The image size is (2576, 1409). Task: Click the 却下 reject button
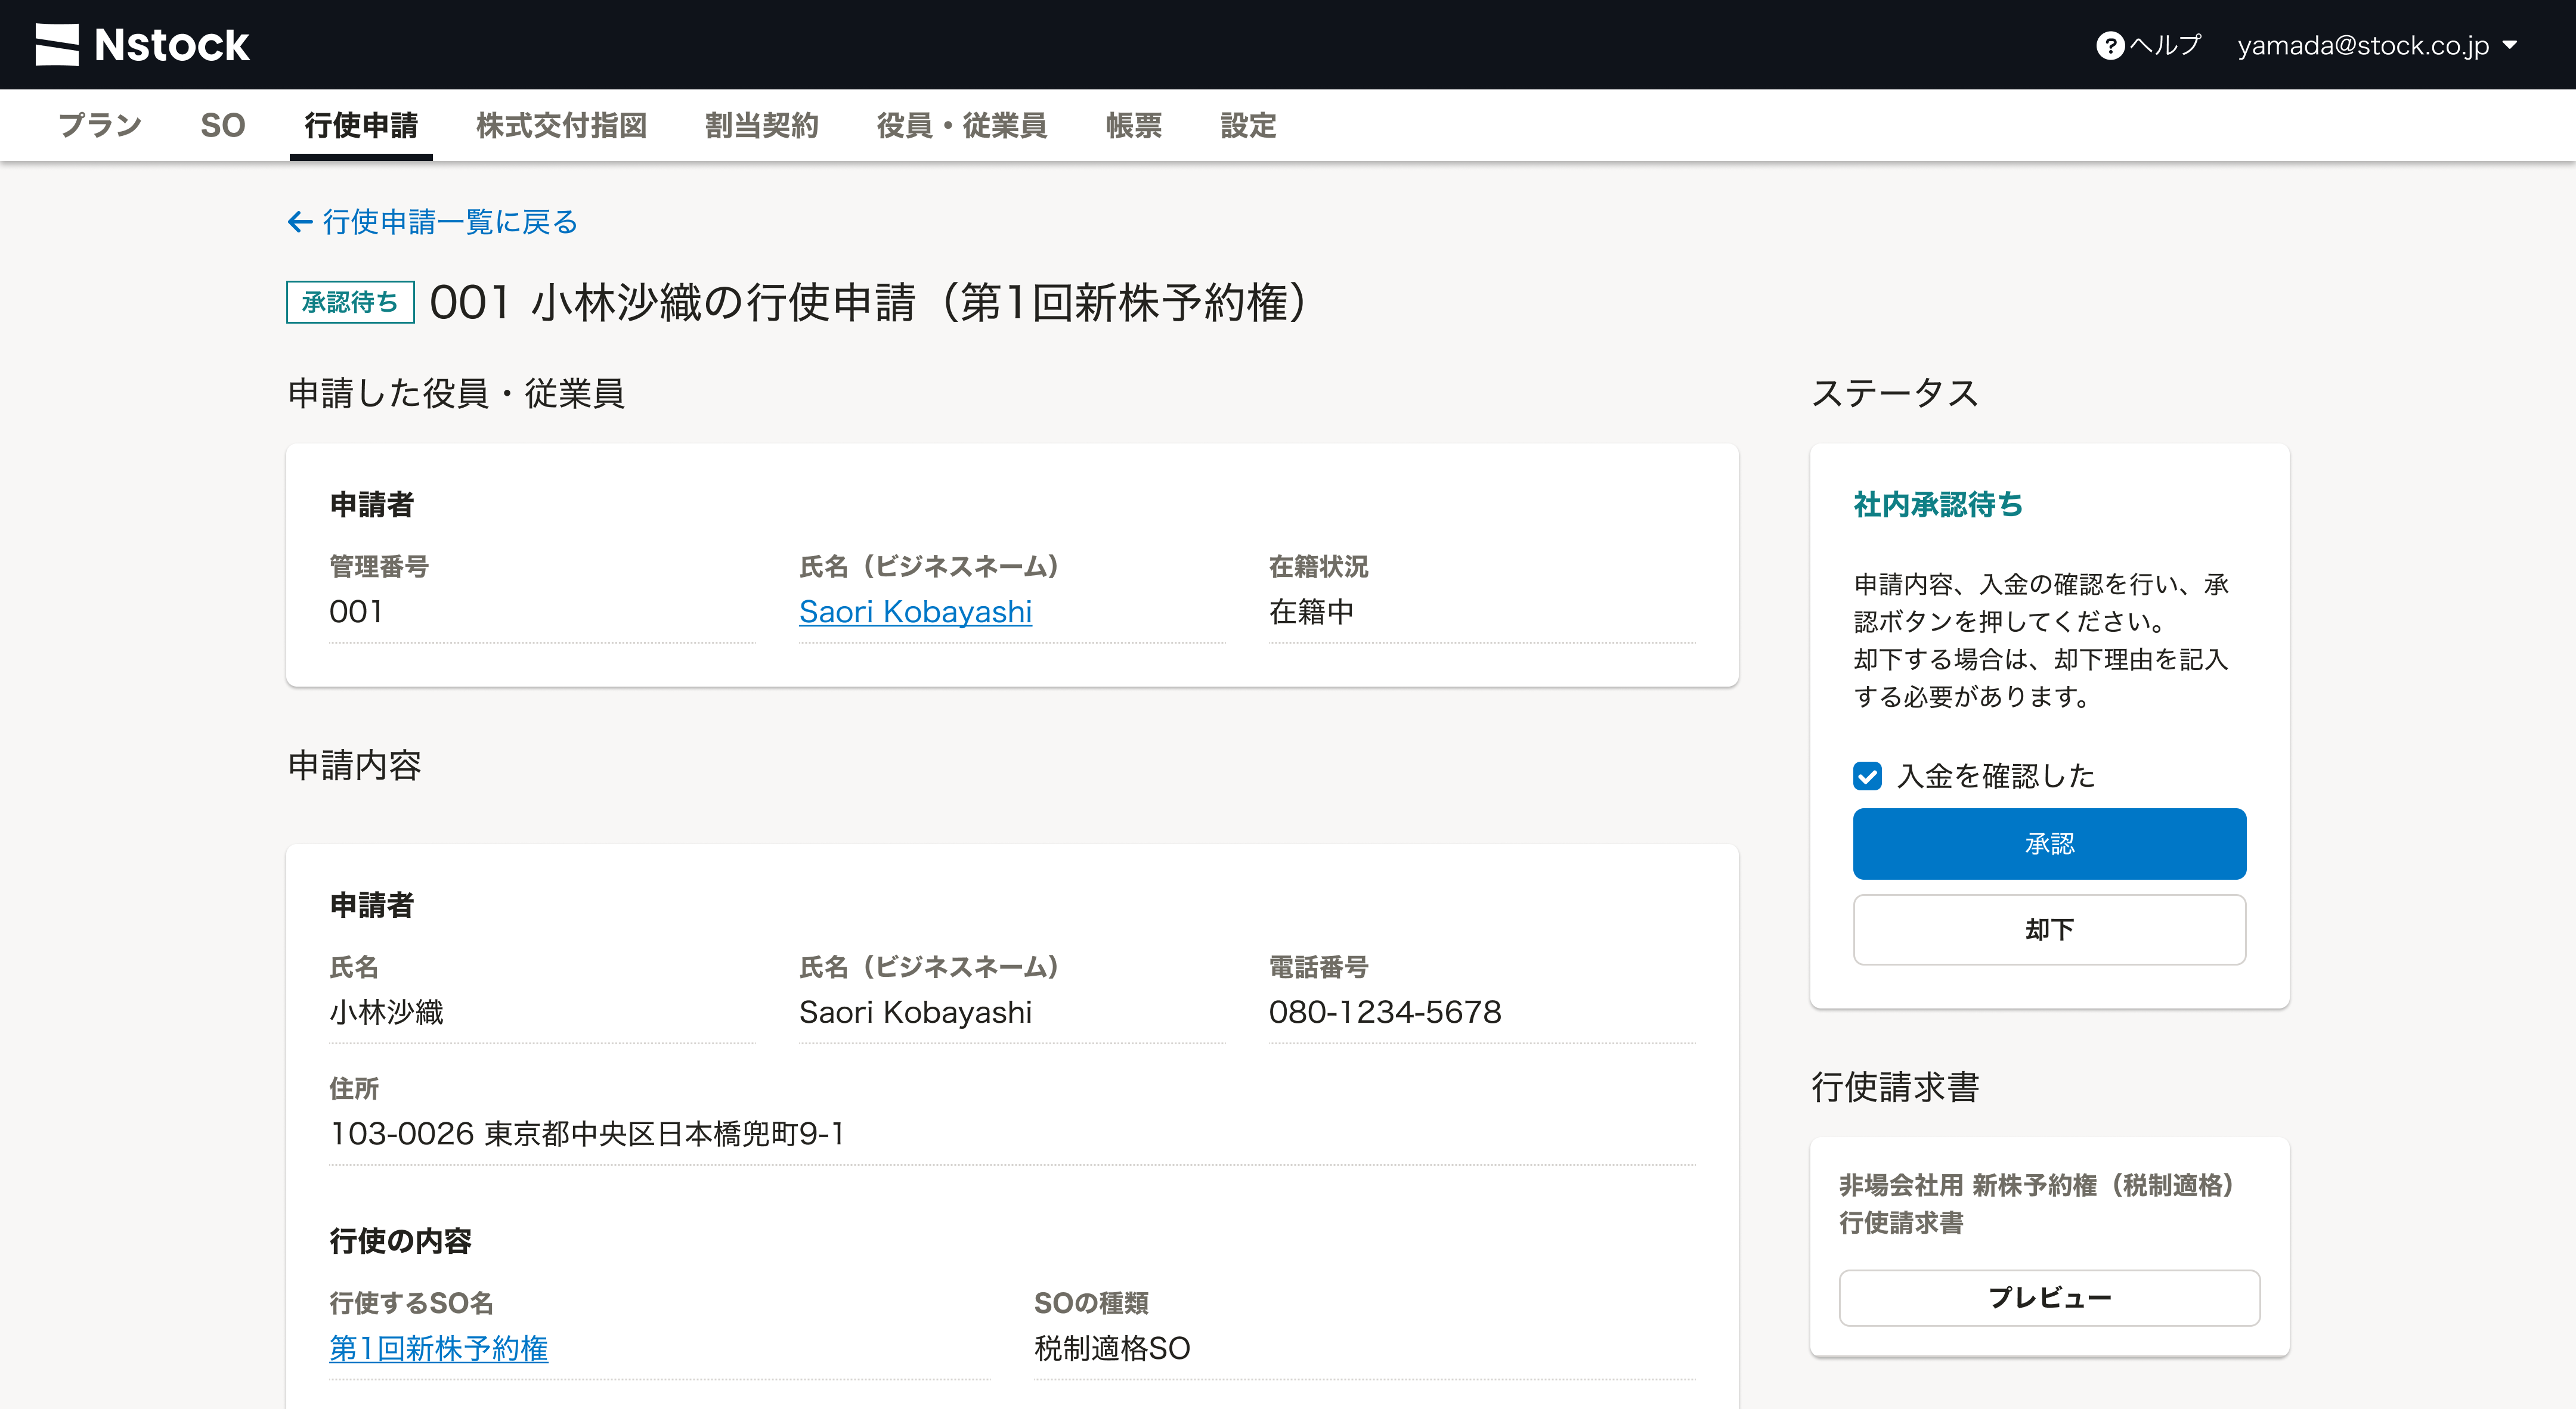(2049, 929)
